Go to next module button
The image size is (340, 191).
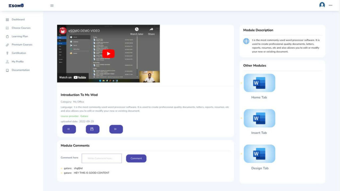tap(116, 129)
